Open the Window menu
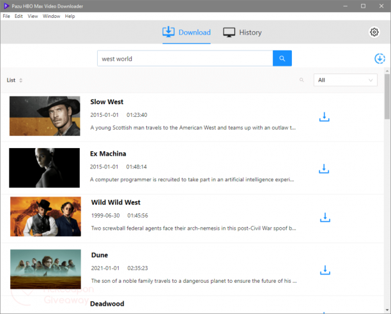Screen dimensions: 391x314 (x=51, y=16)
